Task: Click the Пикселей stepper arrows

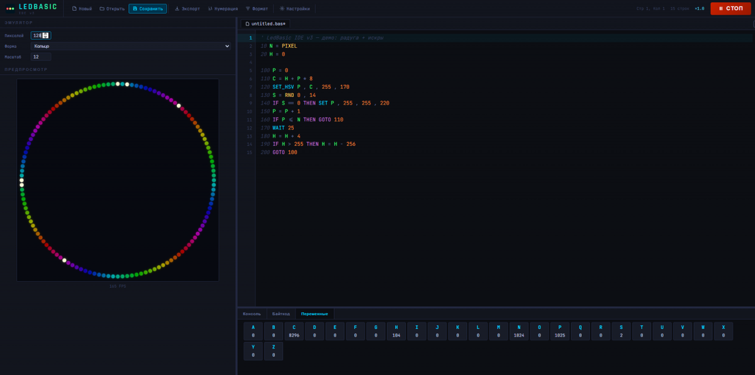Action: (45, 35)
